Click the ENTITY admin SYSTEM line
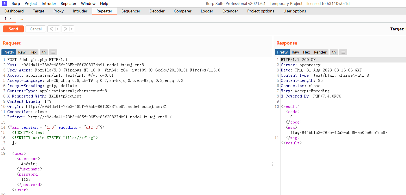The height and width of the screenshot is (195, 406). [55, 138]
